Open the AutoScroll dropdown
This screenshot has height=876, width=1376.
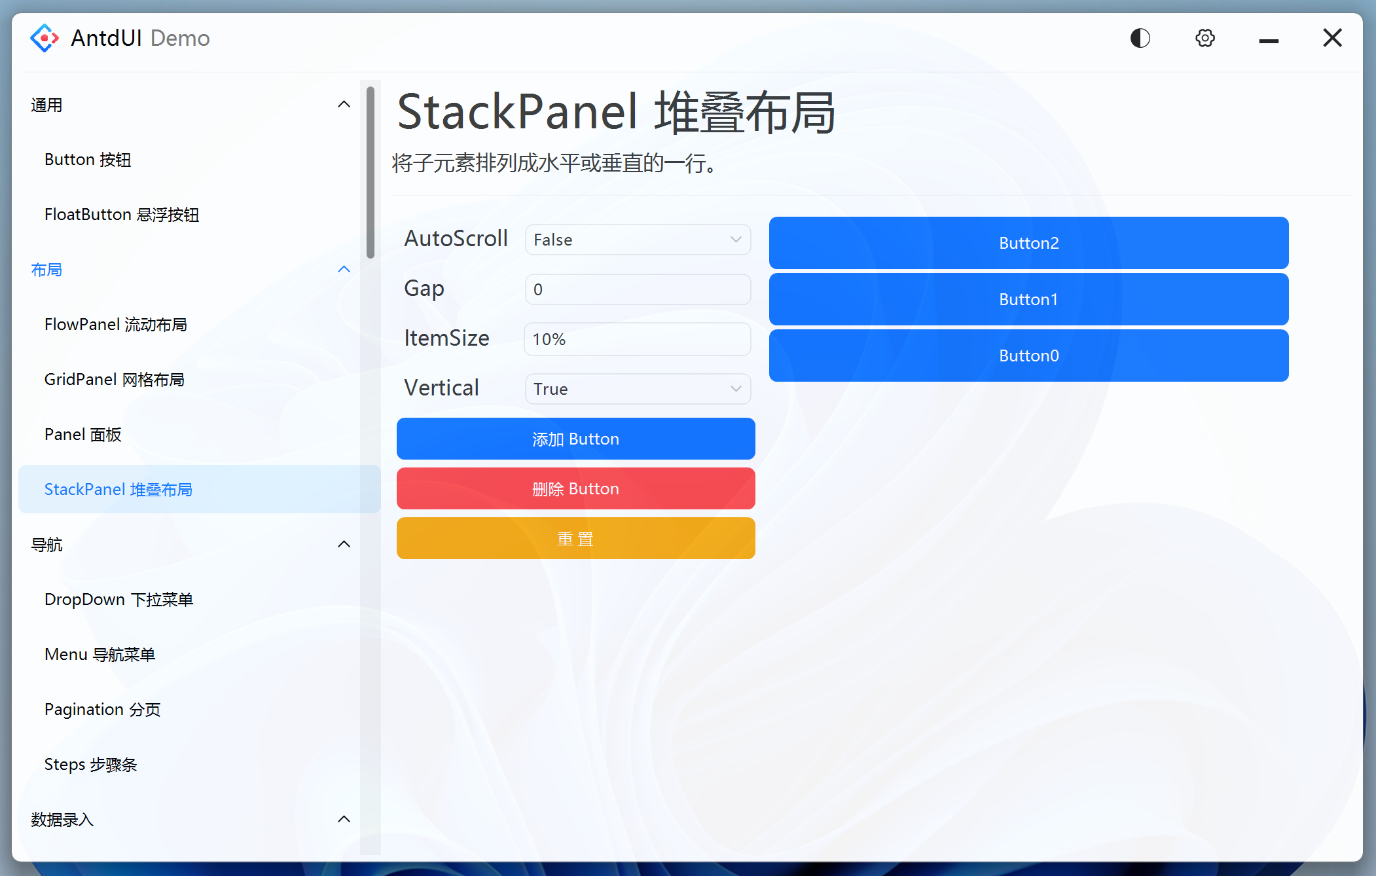coord(637,240)
